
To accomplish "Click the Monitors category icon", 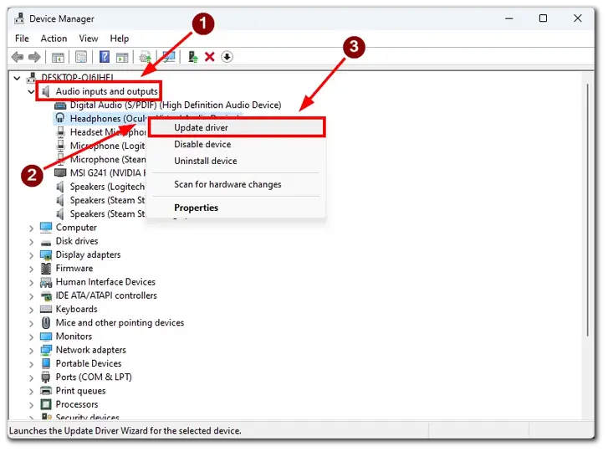I will tap(46, 336).
